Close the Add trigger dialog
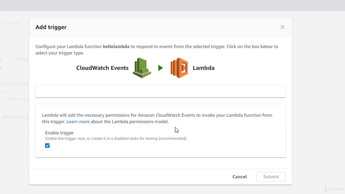This screenshot has width=345, height=194. click(x=282, y=27)
